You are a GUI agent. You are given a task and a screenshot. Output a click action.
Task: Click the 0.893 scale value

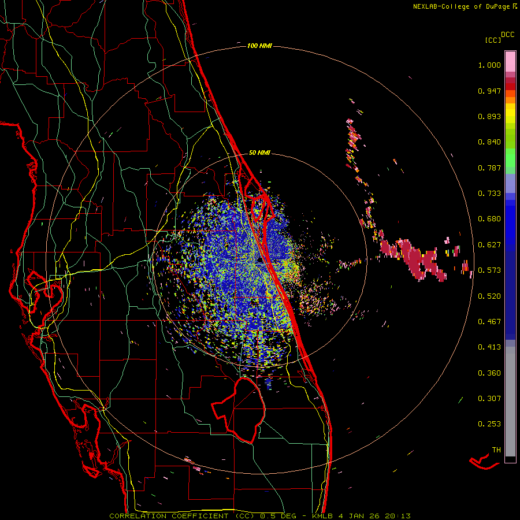click(x=489, y=116)
